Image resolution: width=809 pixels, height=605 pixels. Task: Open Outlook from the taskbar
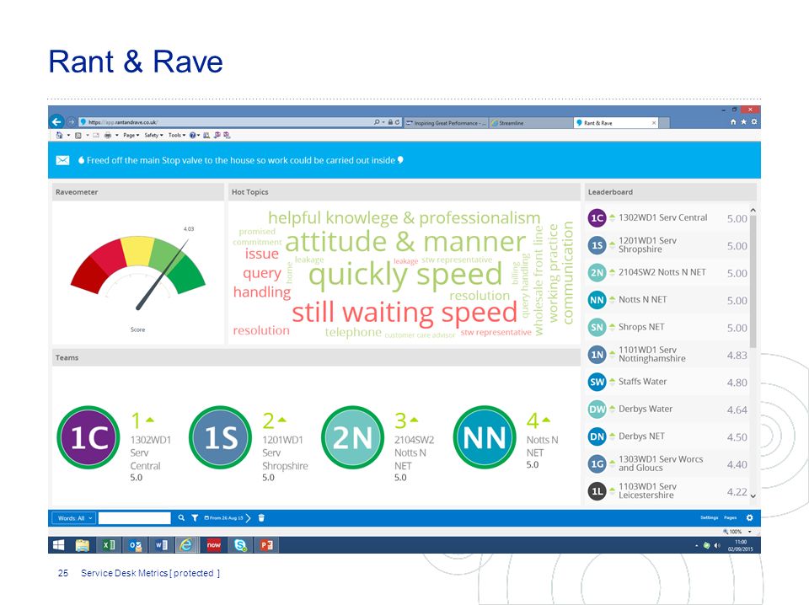135,545
